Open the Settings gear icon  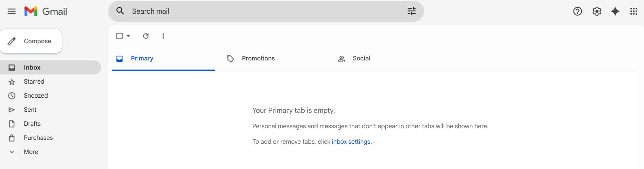[x=597, y=11]
